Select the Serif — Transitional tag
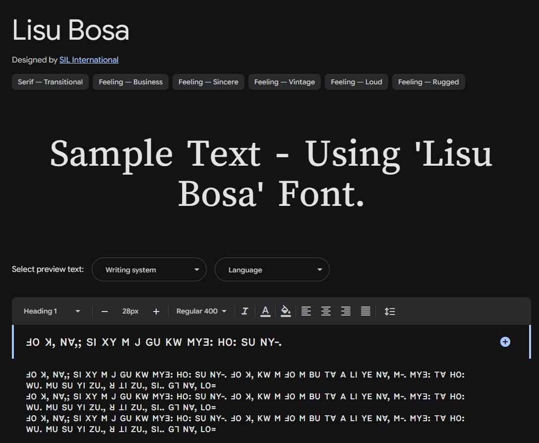The width and height of the screenshot is (539, 443). pyautogui.click(x=50, y=82)
